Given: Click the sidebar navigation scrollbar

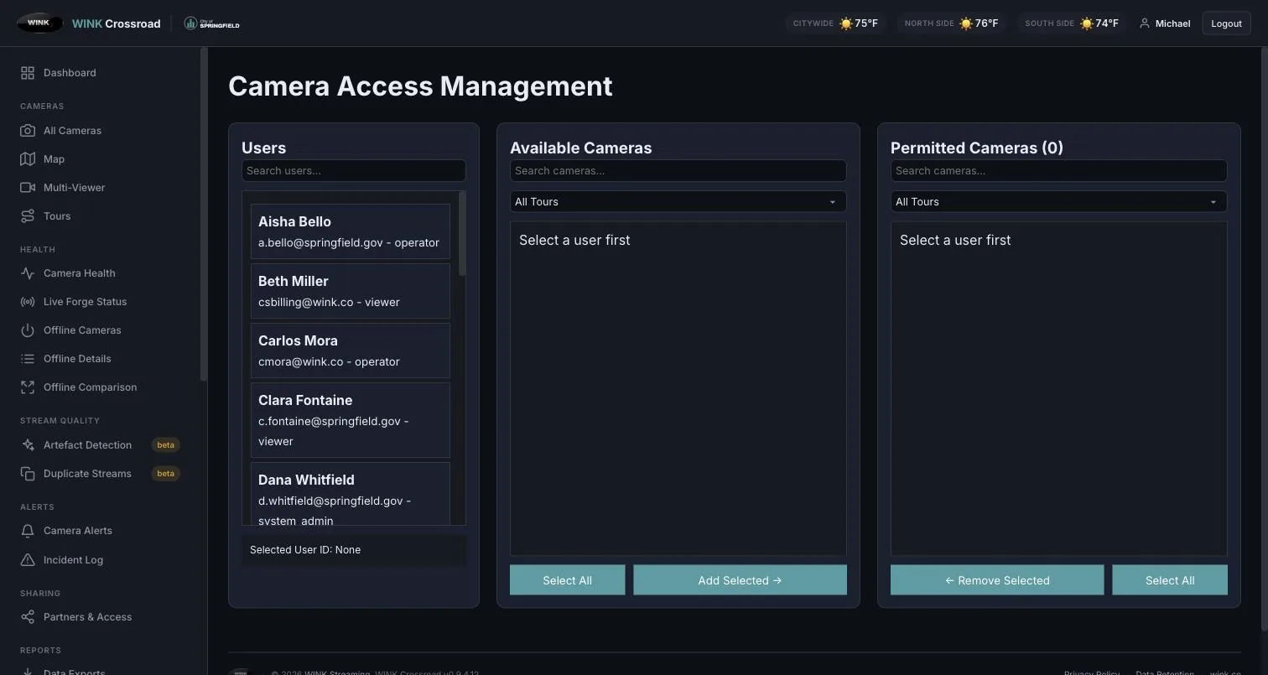Looking at the screenshot, I should (203, 214).
